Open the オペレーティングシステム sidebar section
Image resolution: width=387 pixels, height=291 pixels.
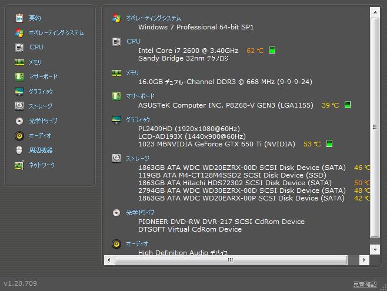click(56, 33)
